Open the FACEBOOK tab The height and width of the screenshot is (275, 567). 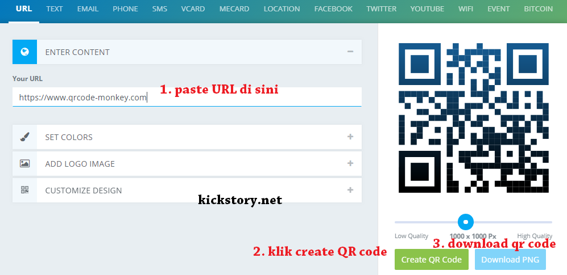(333, 9)
